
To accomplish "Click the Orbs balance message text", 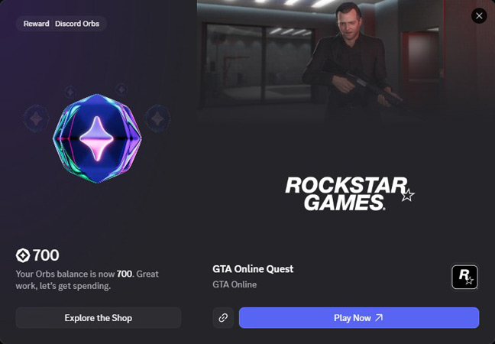I will click(87, 280).
